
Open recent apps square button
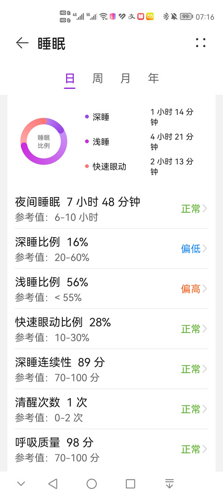[x=130, y=483]
